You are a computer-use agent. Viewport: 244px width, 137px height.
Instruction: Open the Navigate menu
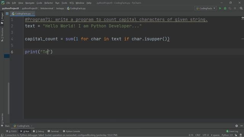pos(30,3)
